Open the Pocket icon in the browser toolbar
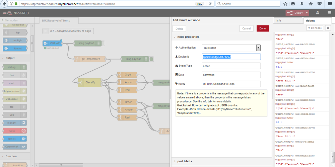This screenshot has width=335, height=167. click(319, 4)
